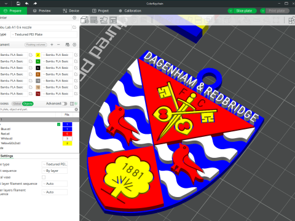The height and width of the screenshot is (221, 295).
Task: Click the Auto orient icon
Action: pyautogui.click(x=104, y=20)
